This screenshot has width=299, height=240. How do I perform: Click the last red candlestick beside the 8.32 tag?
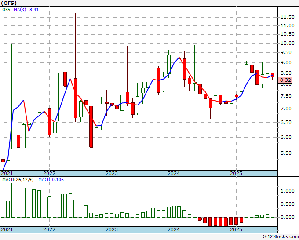(273, 75)
